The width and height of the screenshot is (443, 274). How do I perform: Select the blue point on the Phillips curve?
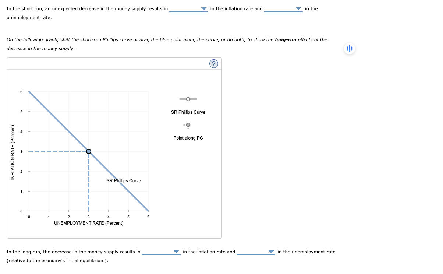click(x=88, y=151)
